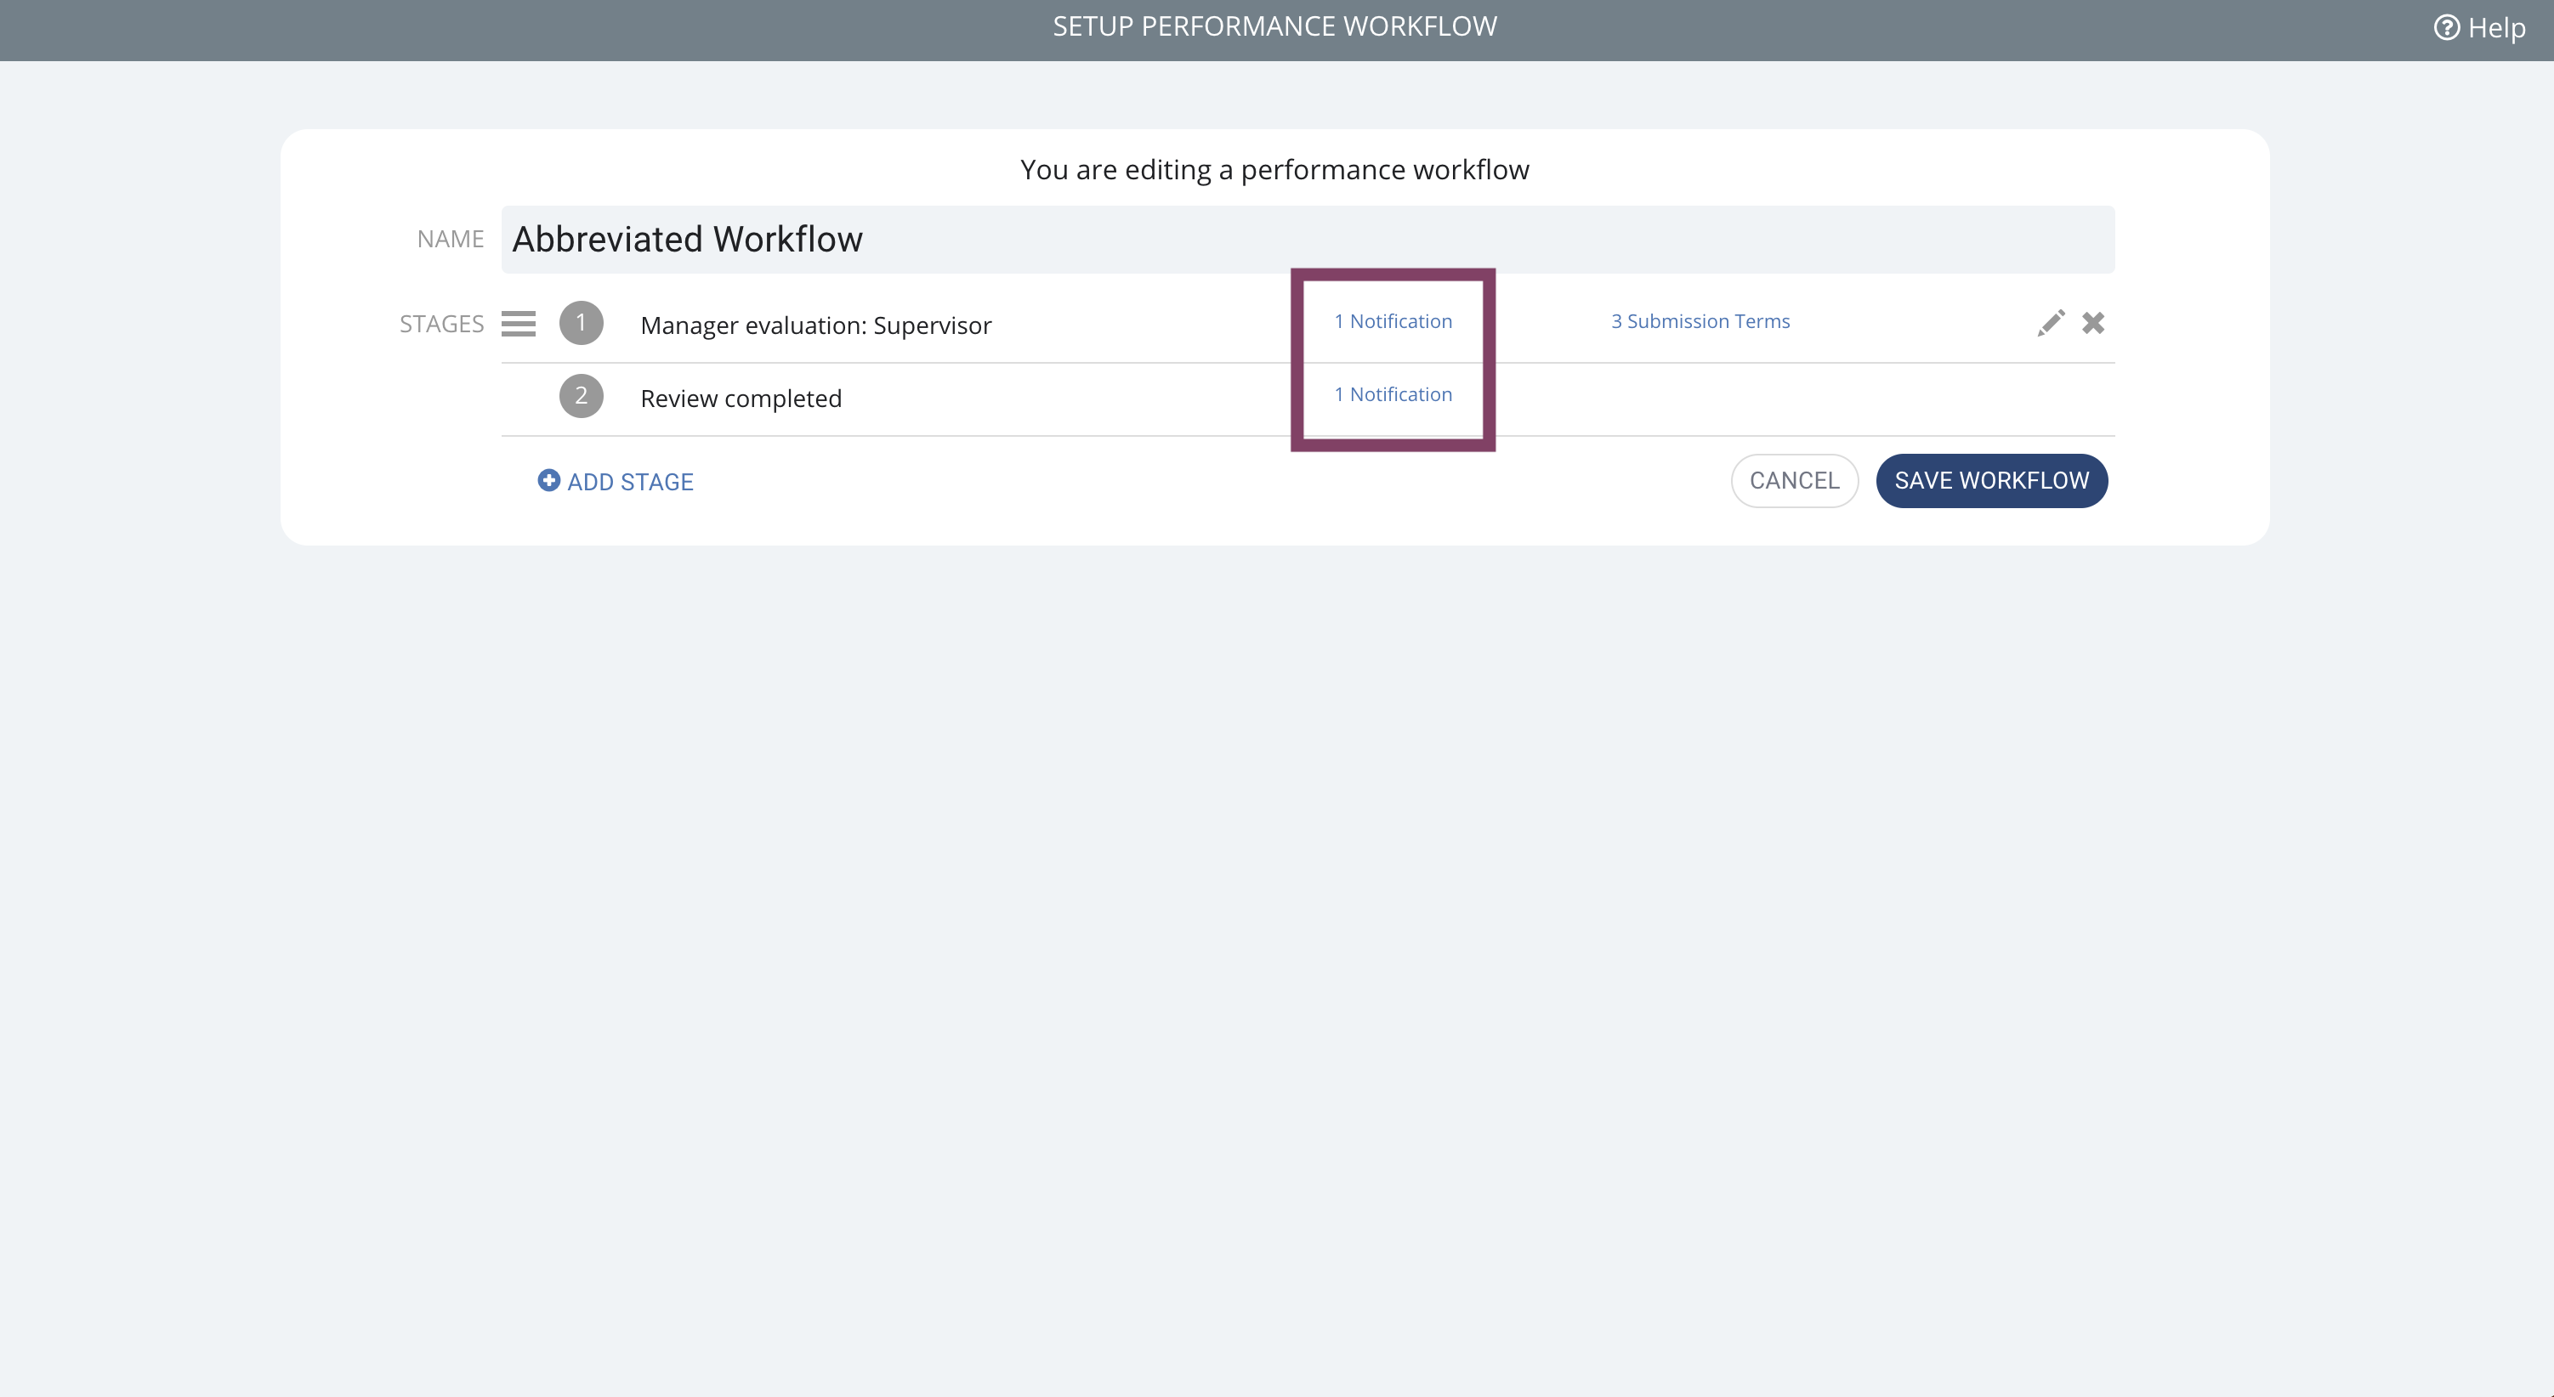Click the plus icon beside Add Stage
2554x1397 pixels.
(548, 480)
